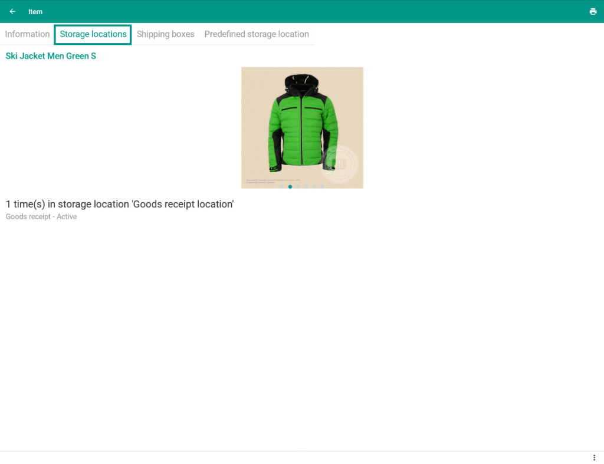Show the fifth carousel image via dot
This screenshot has width=604, height=464.
tap(314, 187)
